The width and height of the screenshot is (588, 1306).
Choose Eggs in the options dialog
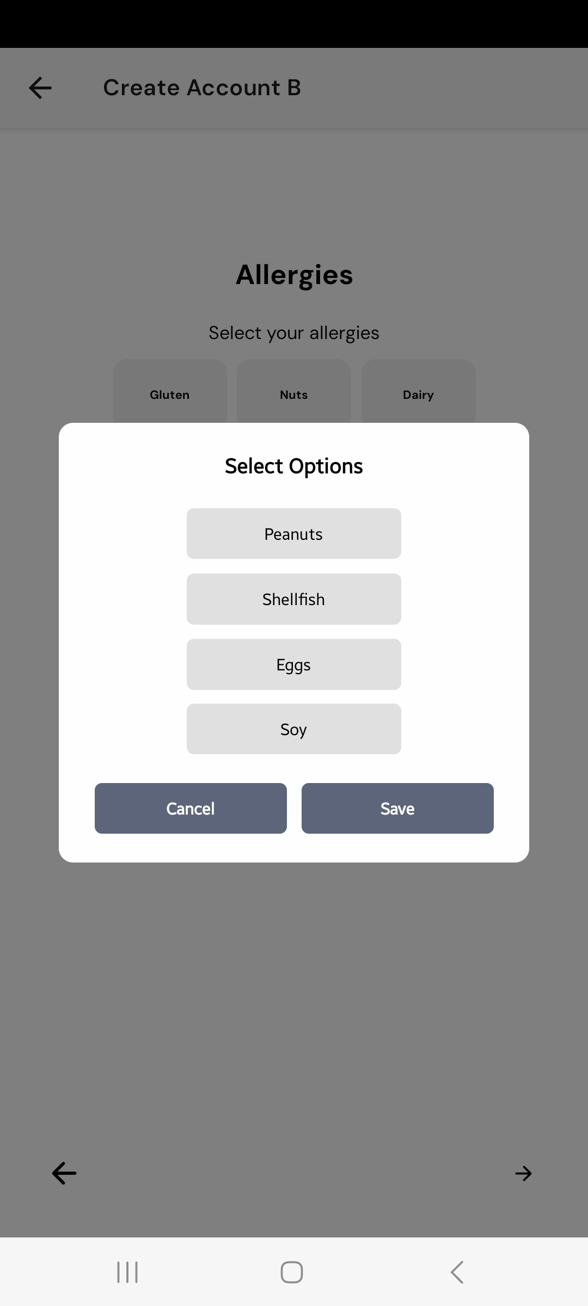click(293, 664)
